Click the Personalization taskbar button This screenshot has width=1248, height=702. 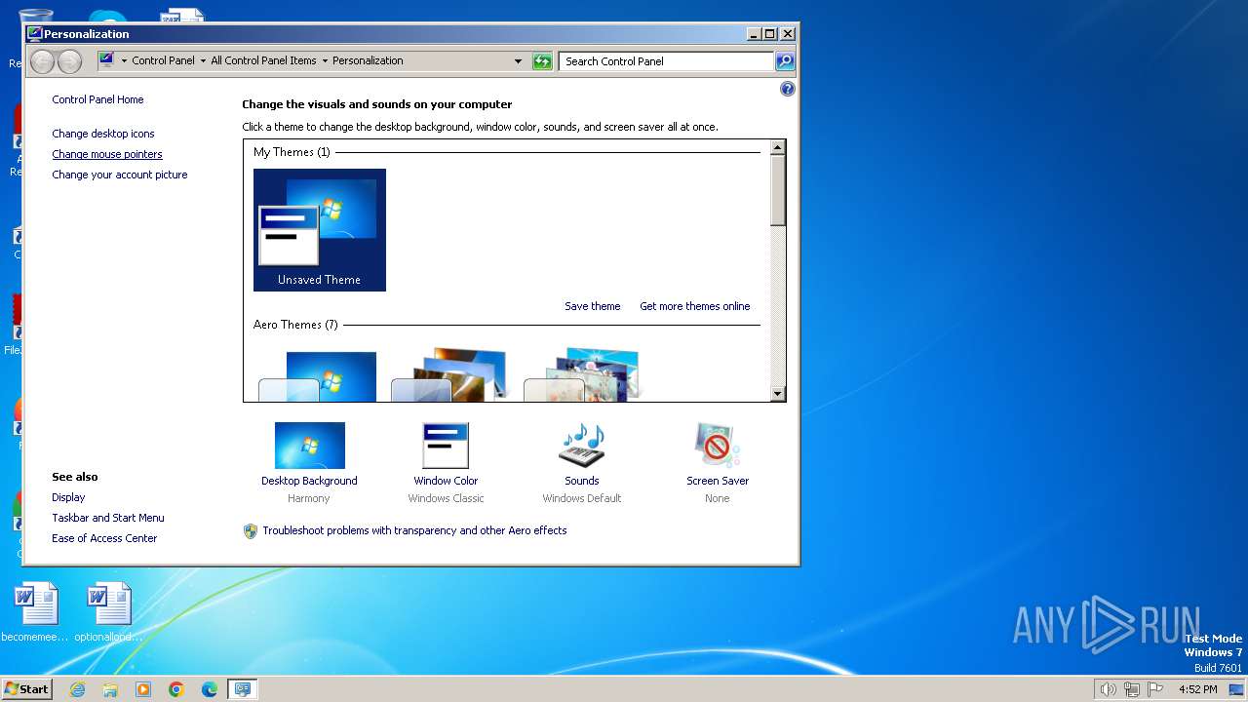(243, 689)
